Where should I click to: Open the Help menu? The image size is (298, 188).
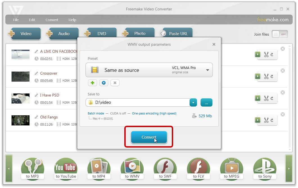pyautogui.click(x=72, y=20)
